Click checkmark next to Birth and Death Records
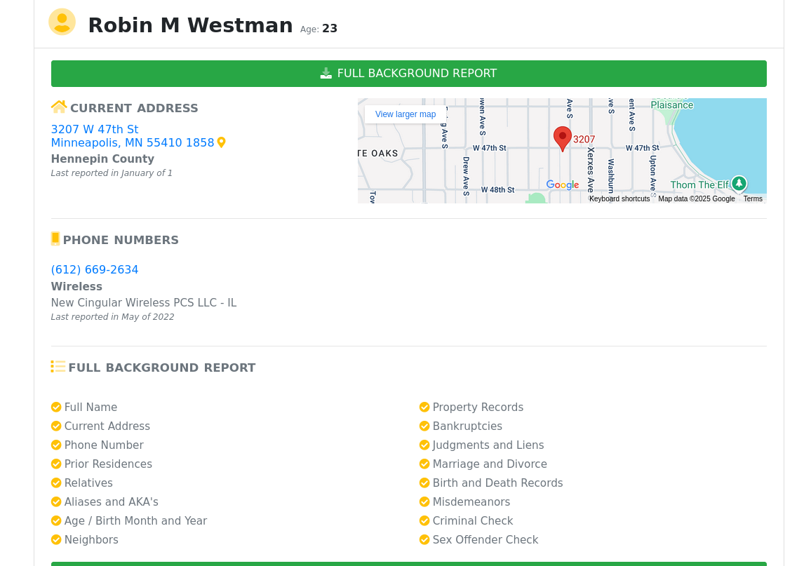 [x=424, y=483]
